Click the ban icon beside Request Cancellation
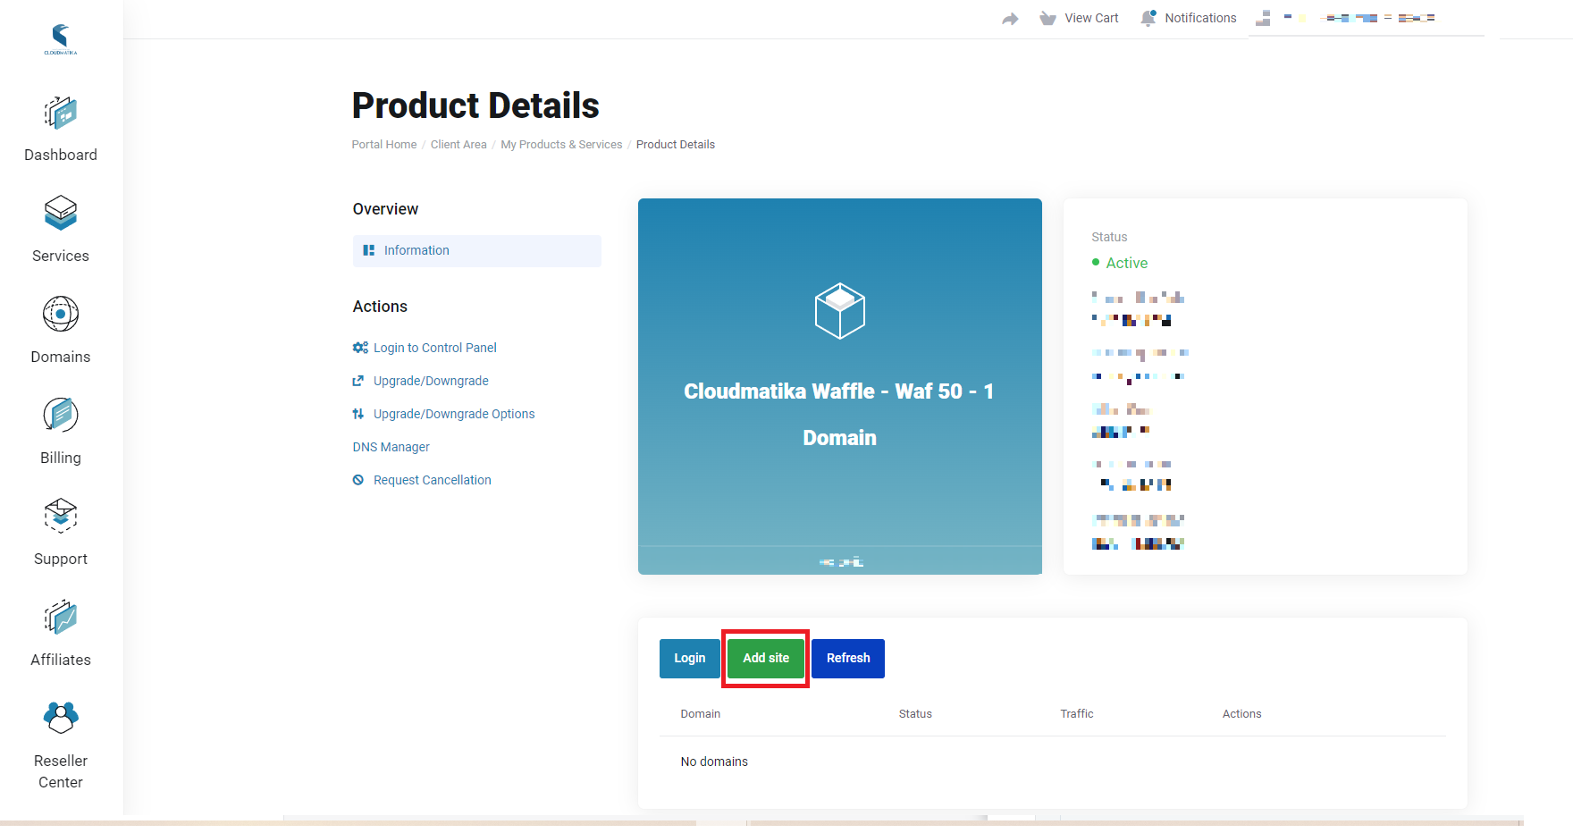The width and height of the screenshot is (1573, 833). [358, 480]
